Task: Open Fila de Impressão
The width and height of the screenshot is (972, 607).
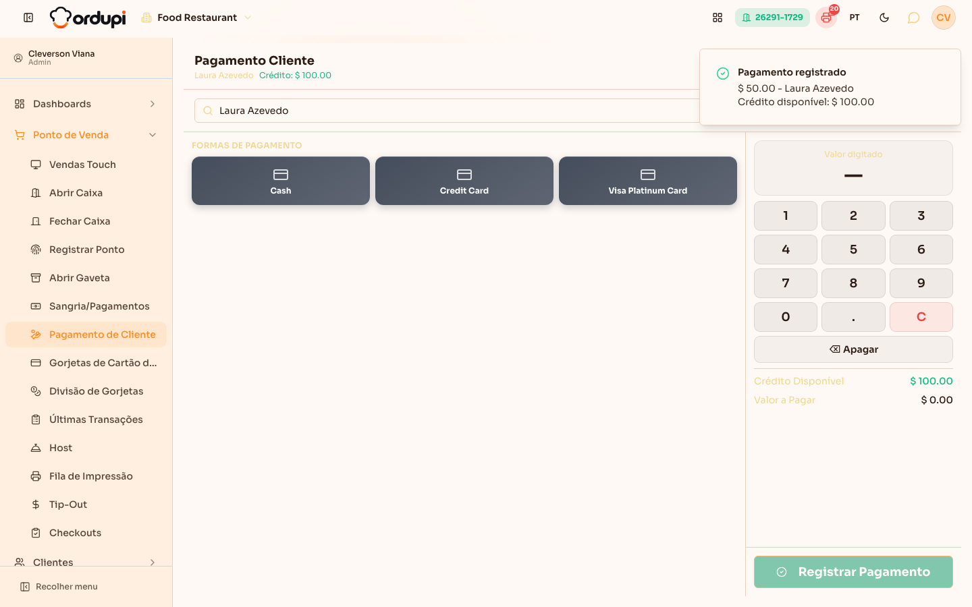Action: coord(86,476)
